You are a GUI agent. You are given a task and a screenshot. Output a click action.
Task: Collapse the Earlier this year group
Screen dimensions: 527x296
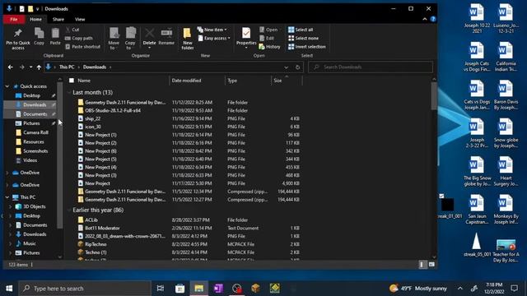pyautogui.click(x=69, y=210)
